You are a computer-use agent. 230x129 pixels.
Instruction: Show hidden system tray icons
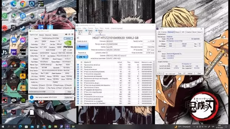[x=194, y=126]
